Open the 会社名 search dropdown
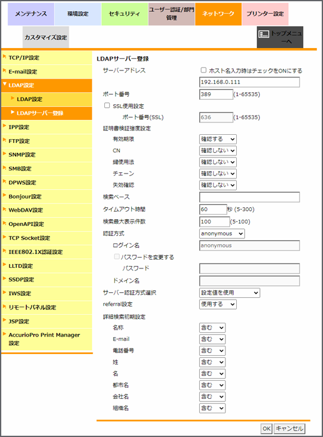This screenshot has height=437, width=323. [x=212, y=396]
